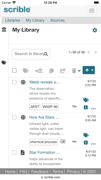
Task: Click the trash delete icon
Action: point(74,71)
